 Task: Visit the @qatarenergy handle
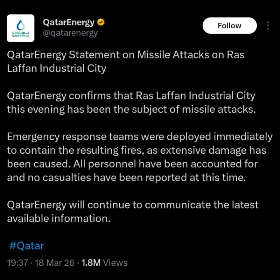(x=70, y=33)
